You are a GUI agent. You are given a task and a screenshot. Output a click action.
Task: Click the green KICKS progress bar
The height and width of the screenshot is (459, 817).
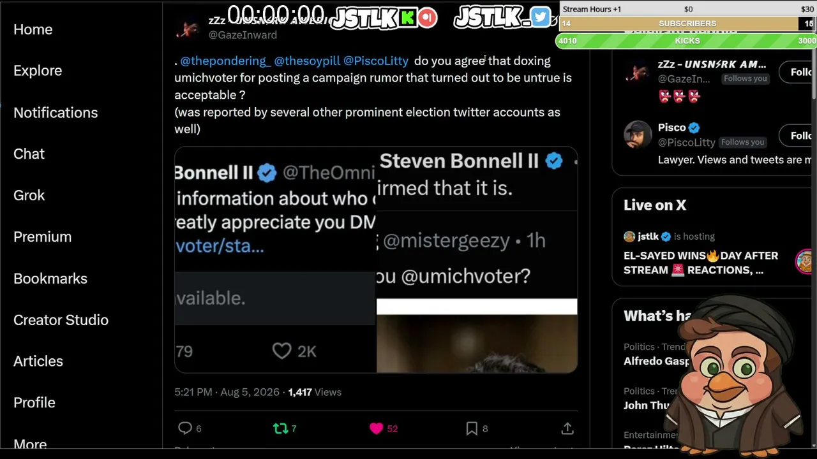687,41
